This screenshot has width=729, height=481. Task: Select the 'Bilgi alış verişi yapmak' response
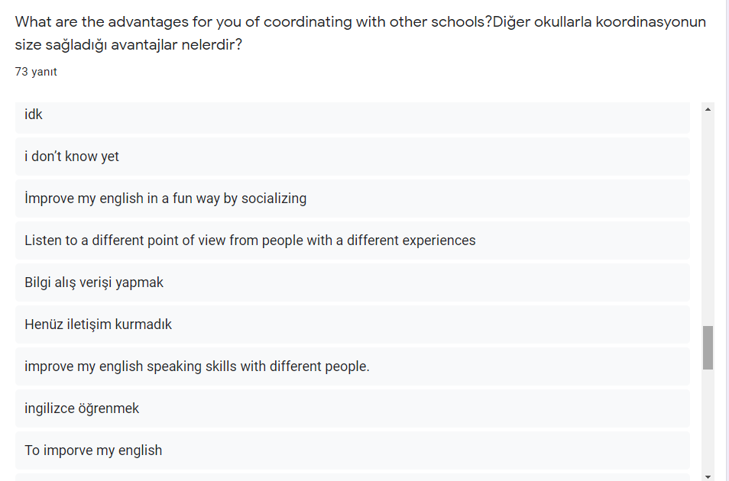352,282
